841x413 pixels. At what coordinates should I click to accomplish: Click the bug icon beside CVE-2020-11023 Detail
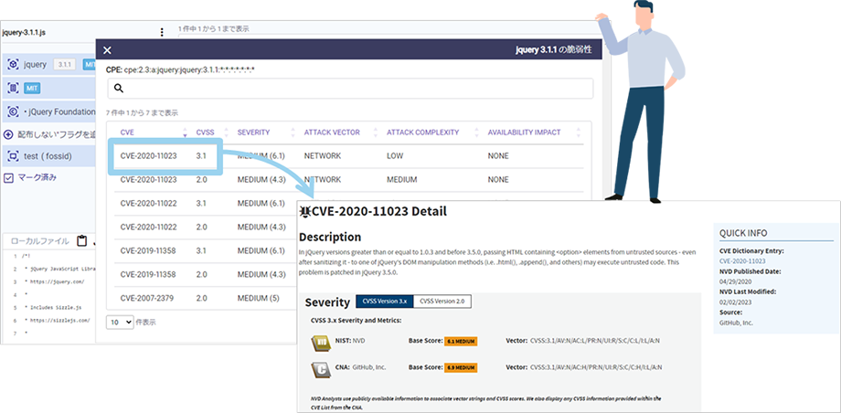point(305,211)
